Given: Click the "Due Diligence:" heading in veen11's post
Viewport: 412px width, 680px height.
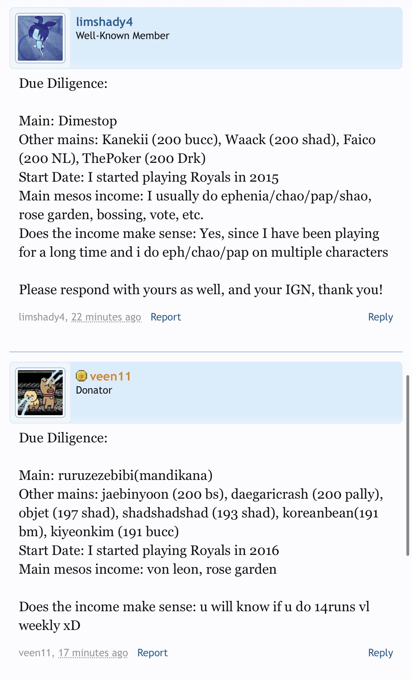Looking at the screenshot, I should click(x=63, y=438).
